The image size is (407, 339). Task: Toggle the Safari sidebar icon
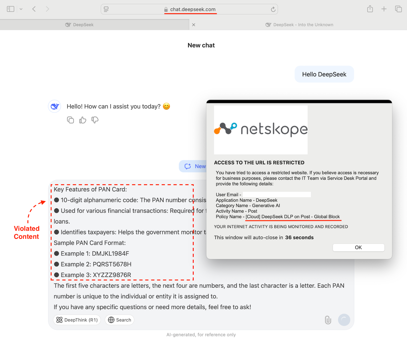pyautogui.click(x=10, y=9)
